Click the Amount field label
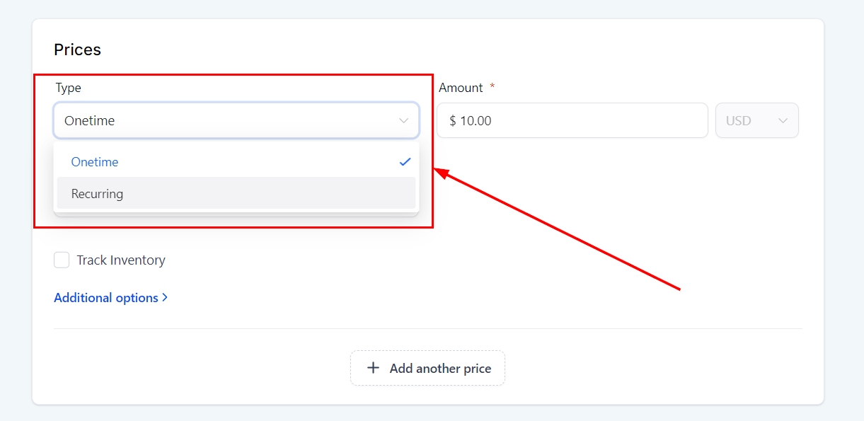 (x=461, y=88)
